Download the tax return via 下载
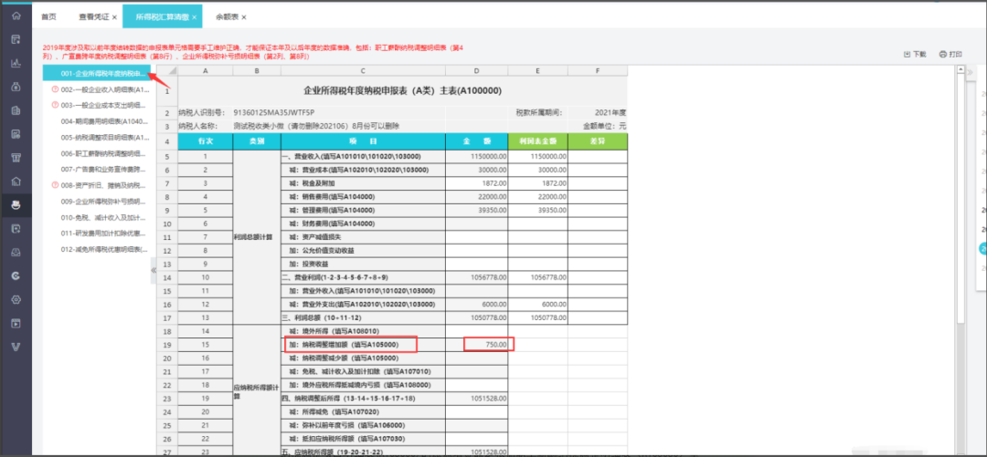Image resolution: width=987 pixels, height=457 pixels. coord(915,55)
